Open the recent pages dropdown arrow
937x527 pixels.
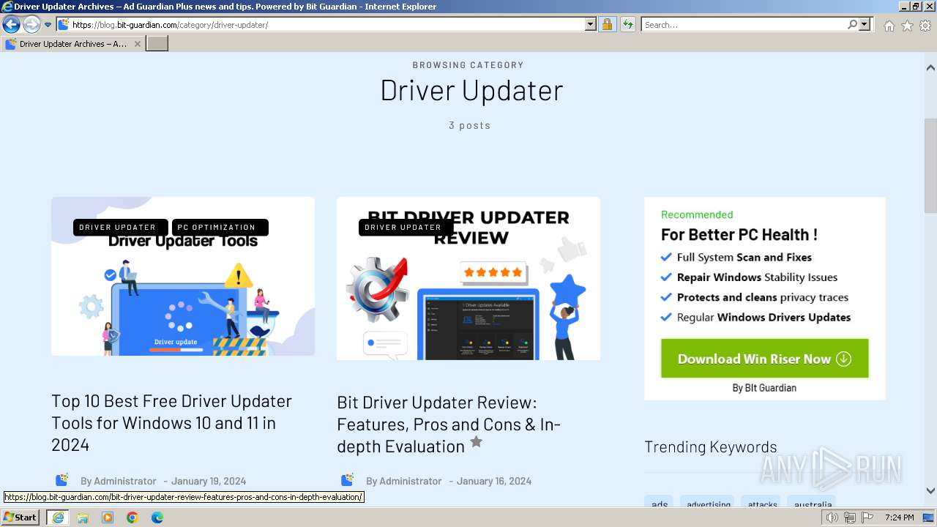tap(48, 25)
